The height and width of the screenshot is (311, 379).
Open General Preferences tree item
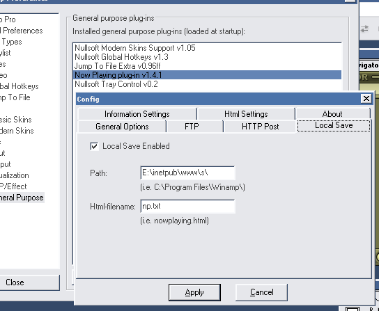coord(22,31)
